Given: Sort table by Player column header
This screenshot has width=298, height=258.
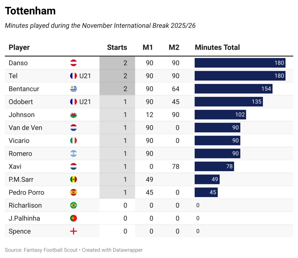Looking at the screenshot, I should (19, 48).
